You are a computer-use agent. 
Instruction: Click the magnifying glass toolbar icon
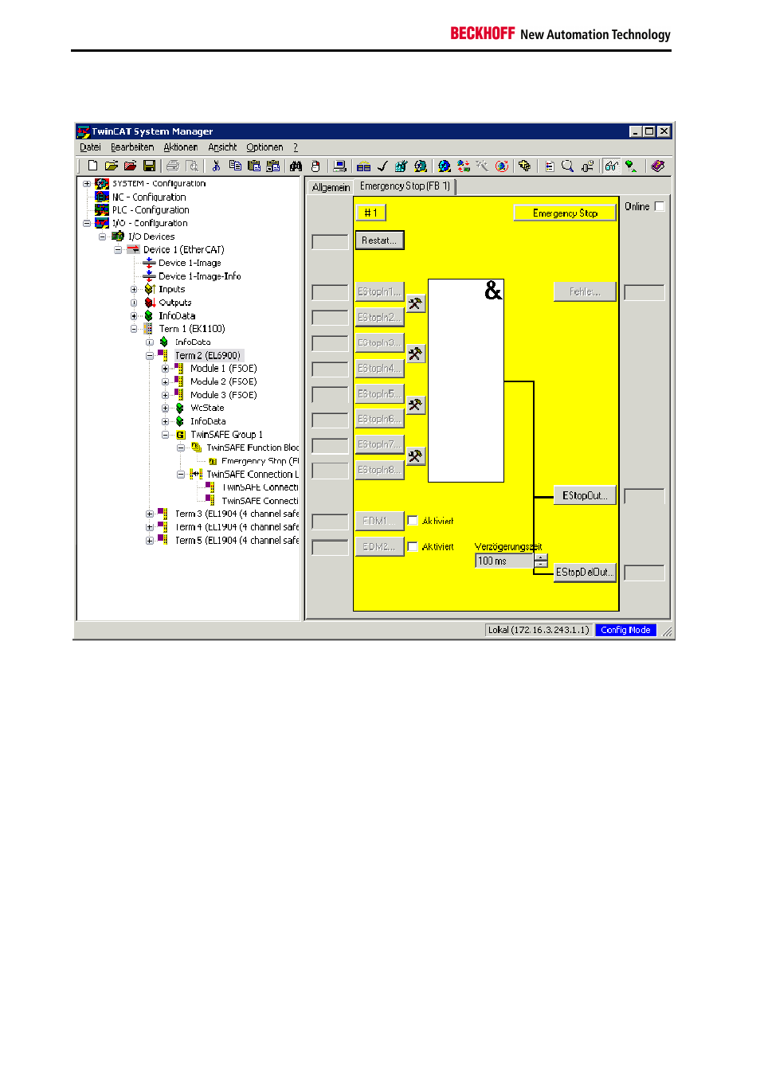[x=567, y=166]
